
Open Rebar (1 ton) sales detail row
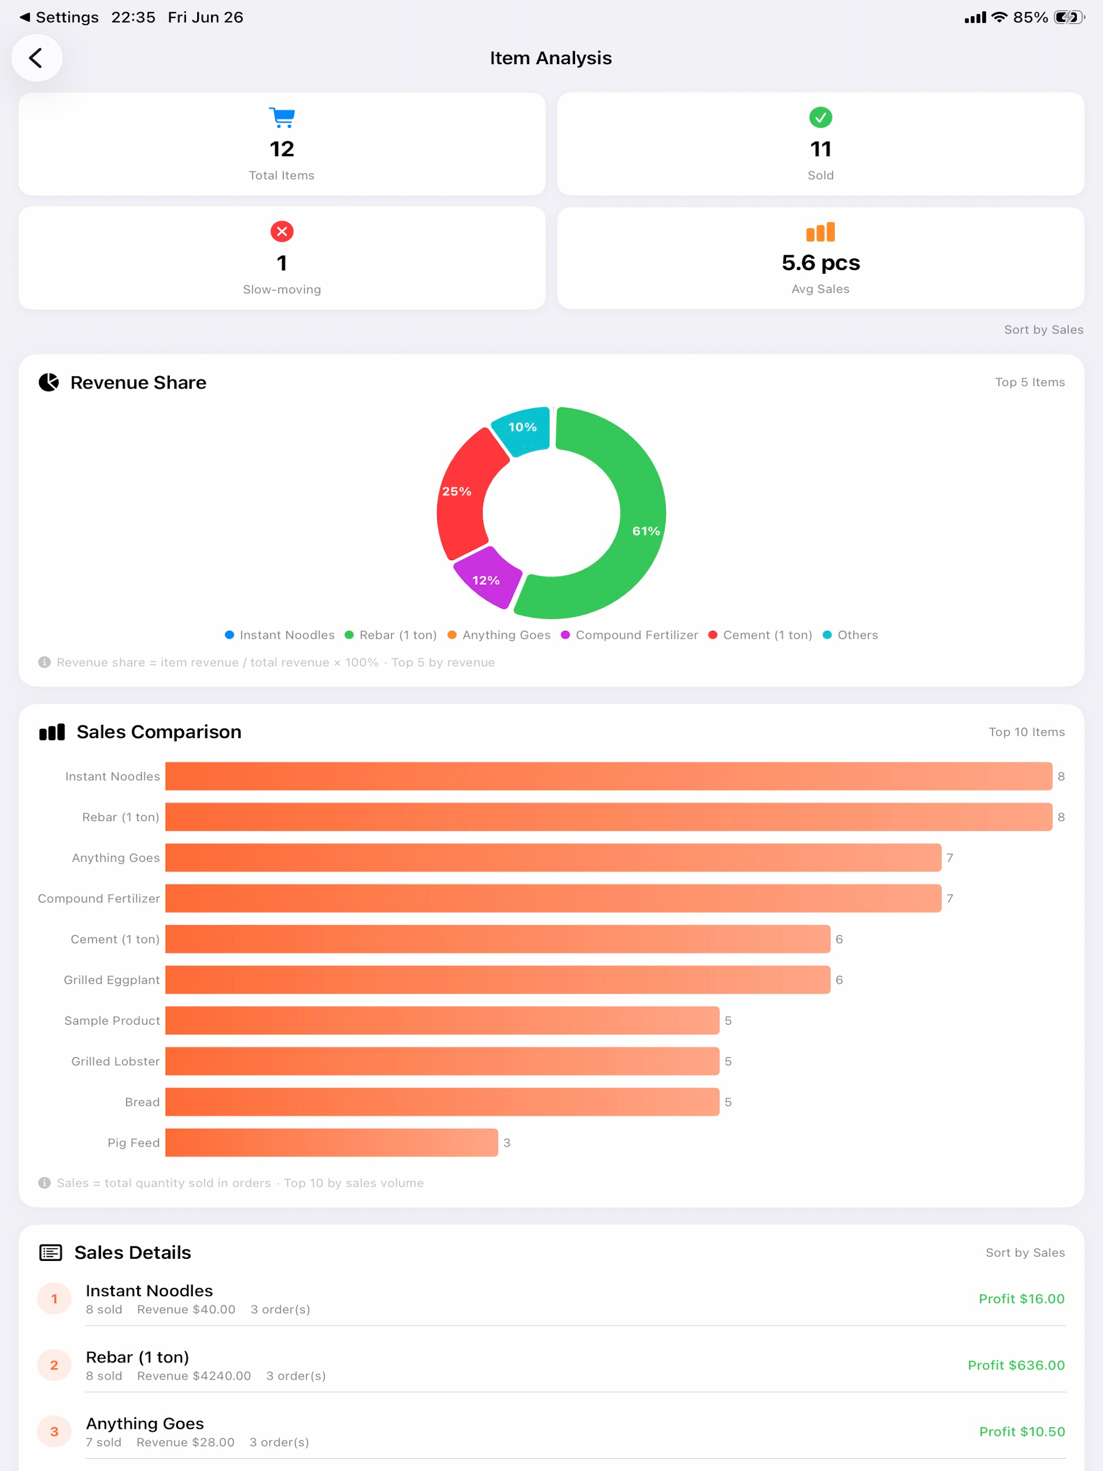551,1365
